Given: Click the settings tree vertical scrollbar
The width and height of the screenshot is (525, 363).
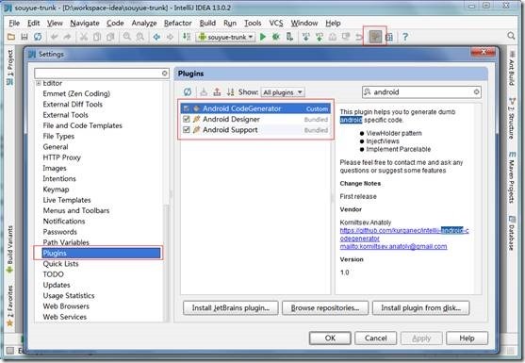Looking at the screenshot, I should [x=166, y=263].
